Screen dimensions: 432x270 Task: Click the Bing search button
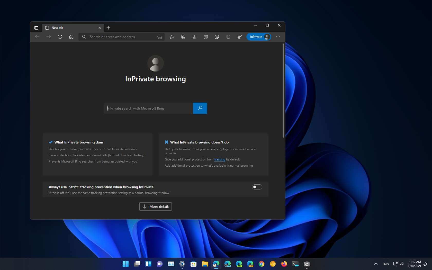tap(200, 108)
